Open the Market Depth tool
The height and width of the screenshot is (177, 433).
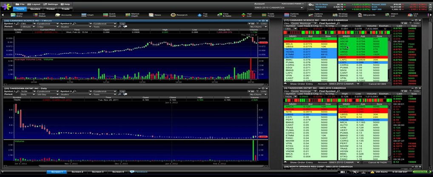(x=132, y=15)
